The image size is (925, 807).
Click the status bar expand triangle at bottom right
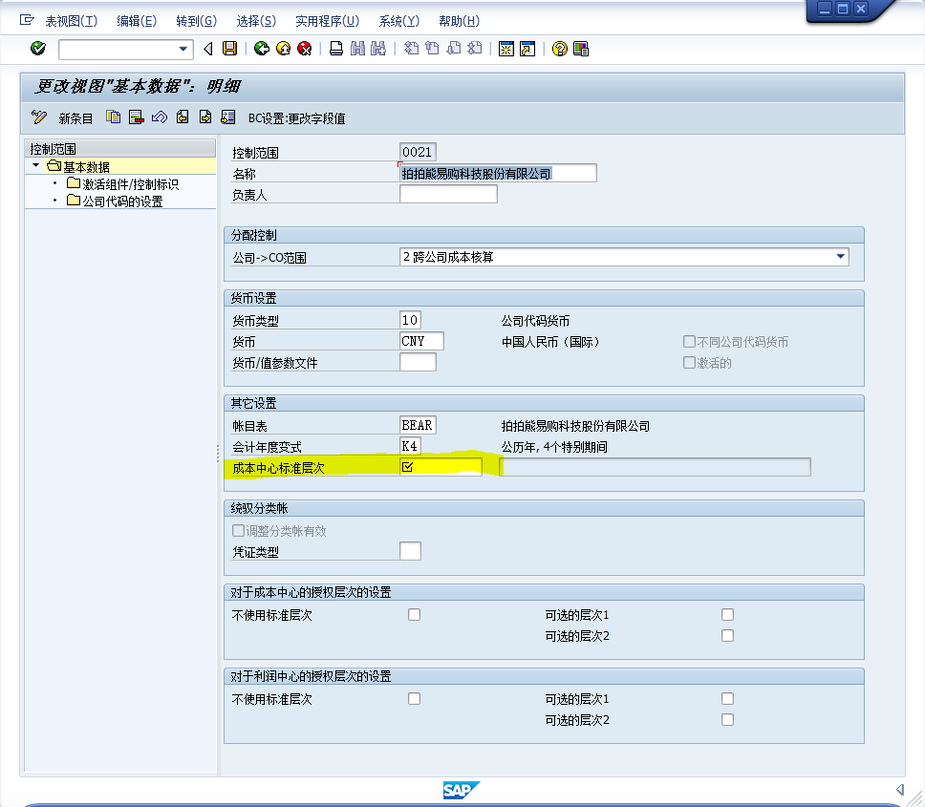pos(899,789)
